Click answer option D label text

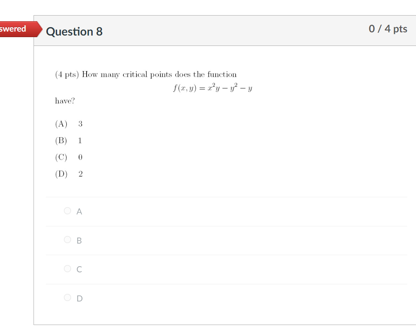79,298
